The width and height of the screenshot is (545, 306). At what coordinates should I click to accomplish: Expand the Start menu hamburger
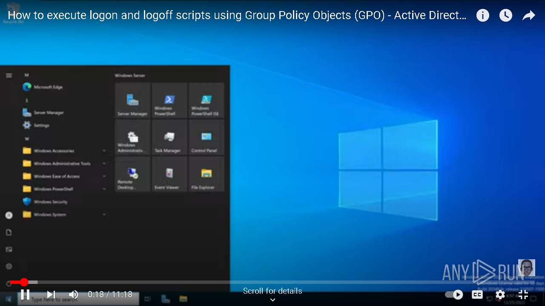coord(9,75)
